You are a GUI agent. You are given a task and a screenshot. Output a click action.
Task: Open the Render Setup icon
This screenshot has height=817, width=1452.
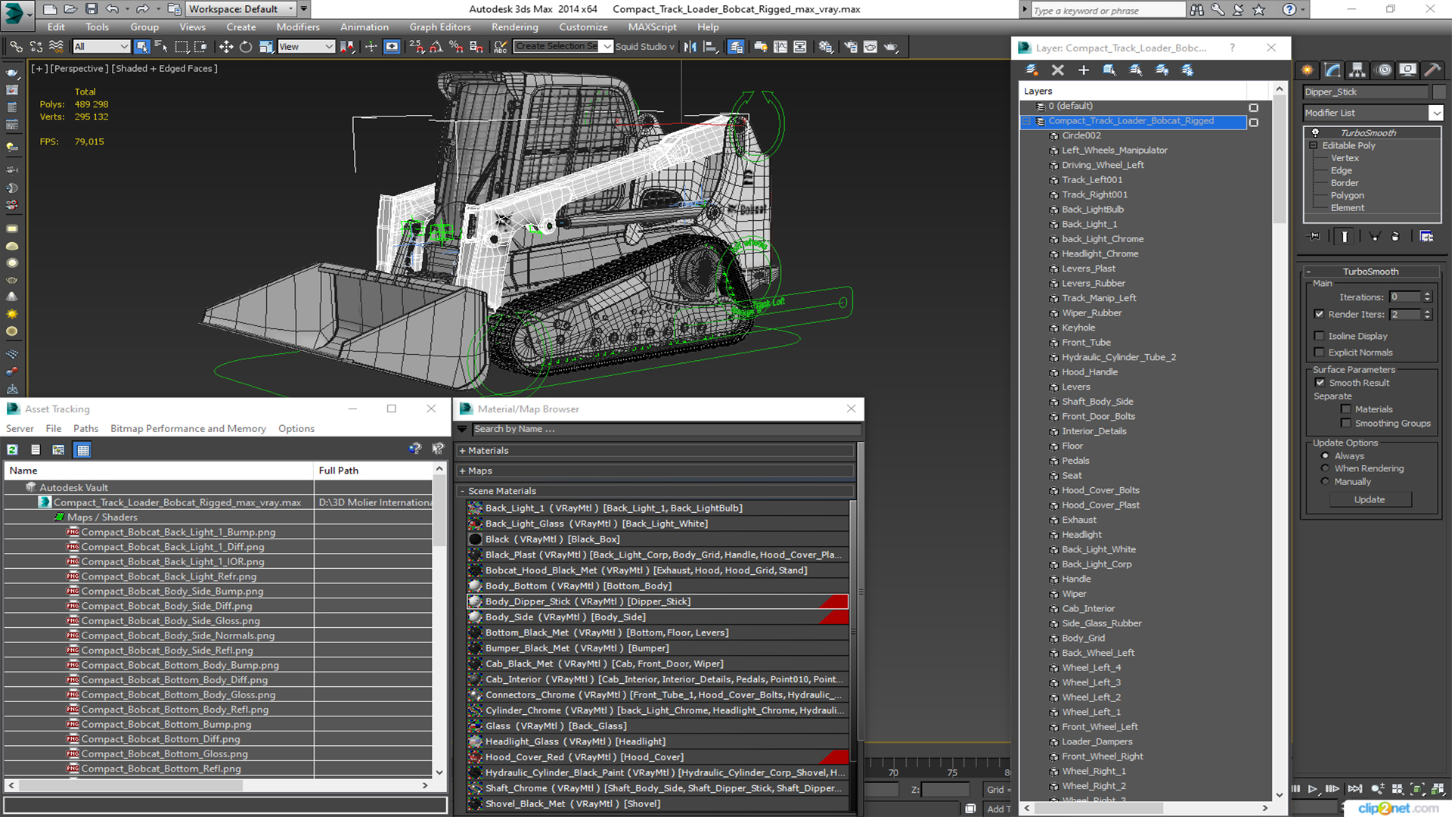(x=851, y=47)
